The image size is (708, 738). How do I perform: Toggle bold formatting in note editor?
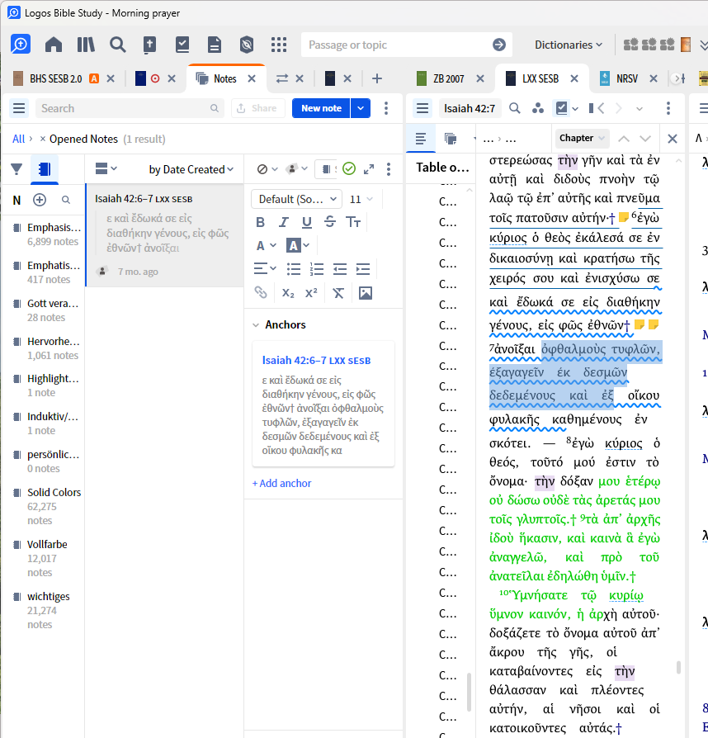point(260,222)
